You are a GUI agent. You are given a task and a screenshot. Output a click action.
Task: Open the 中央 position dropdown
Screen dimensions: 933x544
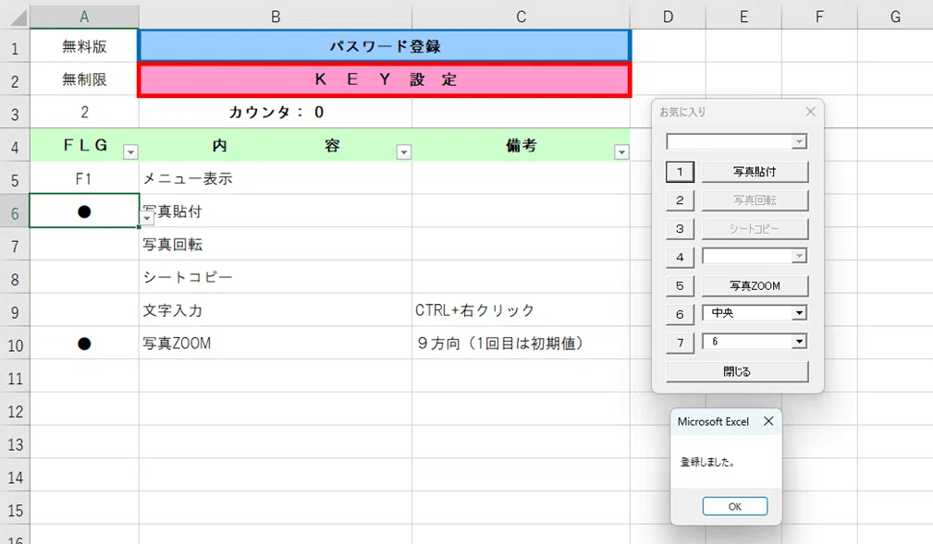[799, 313]
